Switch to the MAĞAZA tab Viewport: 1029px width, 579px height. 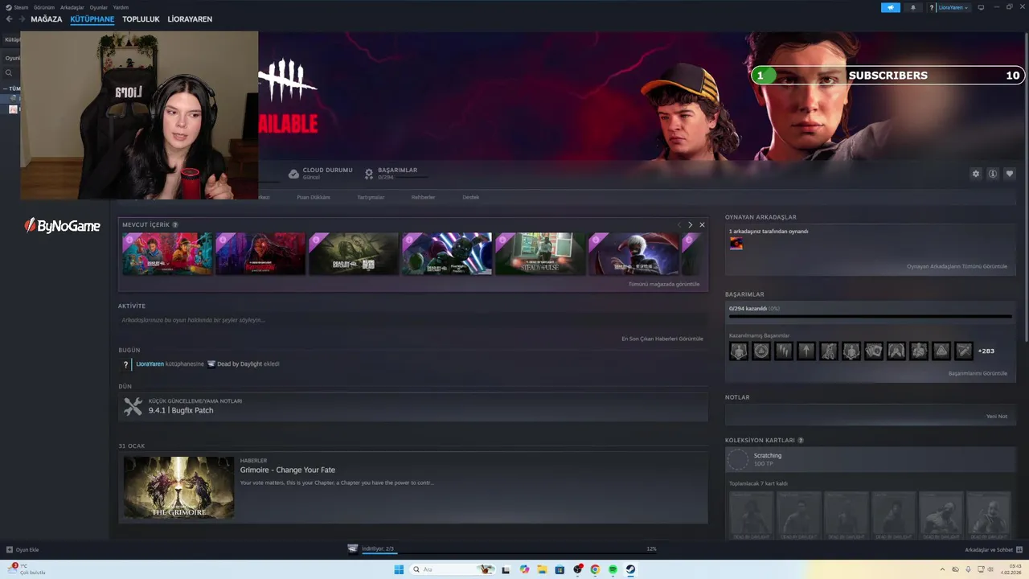47,18
